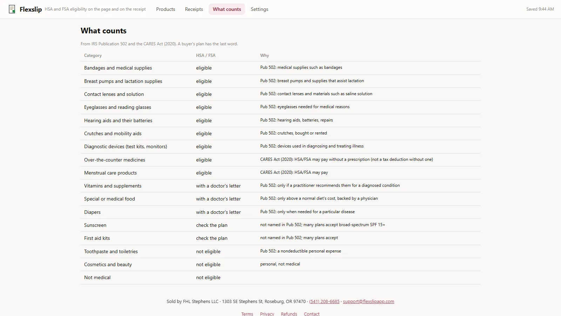Select the First aid kits row
561x316 pixels.
(x=280, y=238)
